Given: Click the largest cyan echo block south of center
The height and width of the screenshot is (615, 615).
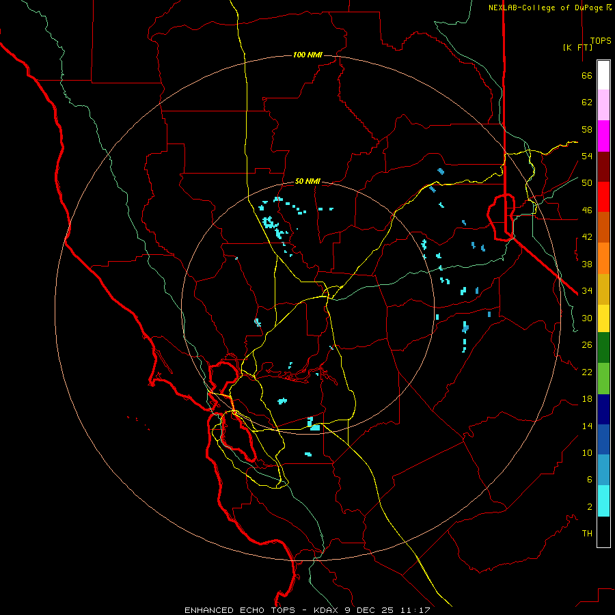Looking at the screenshot, I should pos(314,425).
